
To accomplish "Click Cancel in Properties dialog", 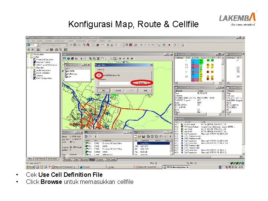I will [118, 90].
